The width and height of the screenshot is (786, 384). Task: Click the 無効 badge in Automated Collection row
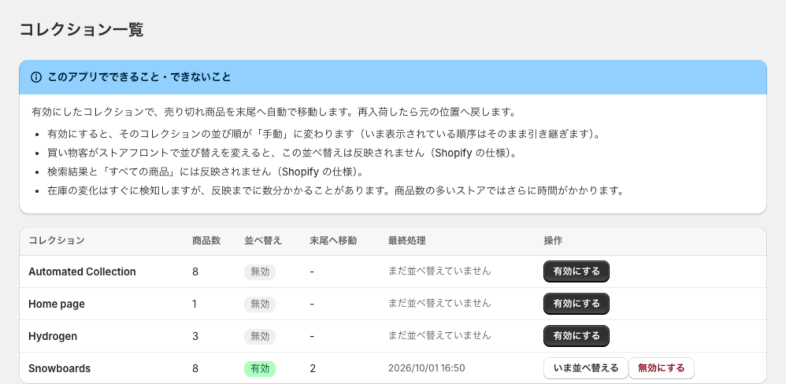(260, 272)
